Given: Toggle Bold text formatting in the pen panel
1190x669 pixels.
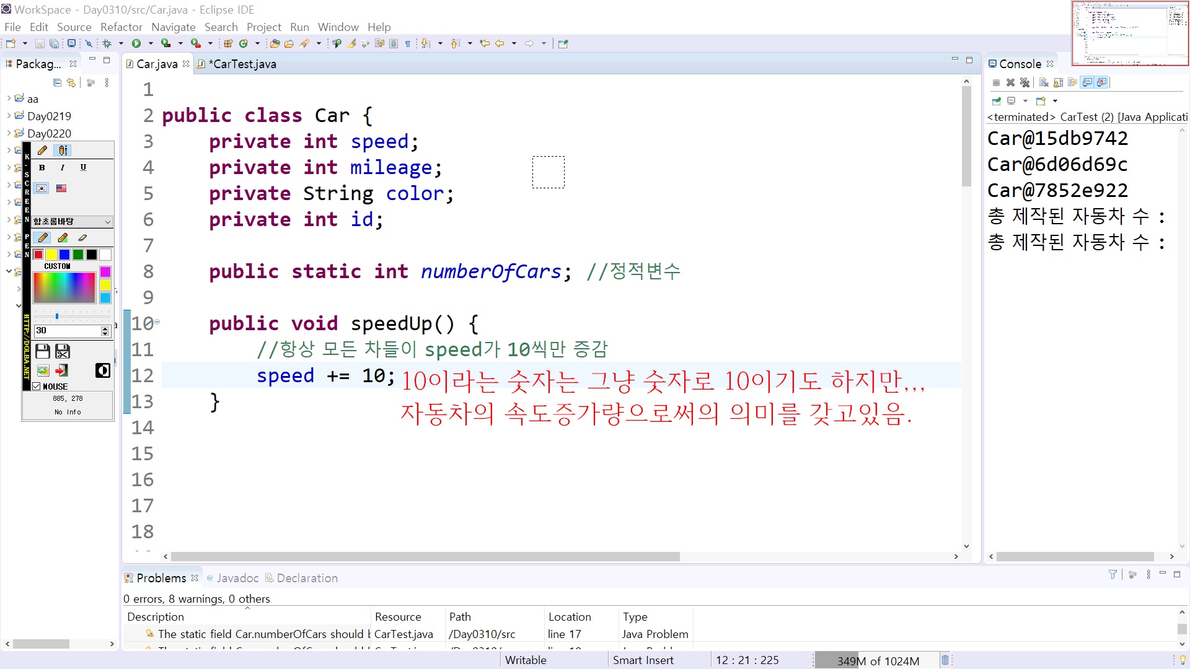Looking at the screenshot, I should (x=42, y=167).
